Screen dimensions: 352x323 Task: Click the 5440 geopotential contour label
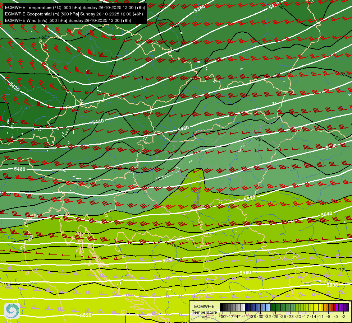(98, 122)
